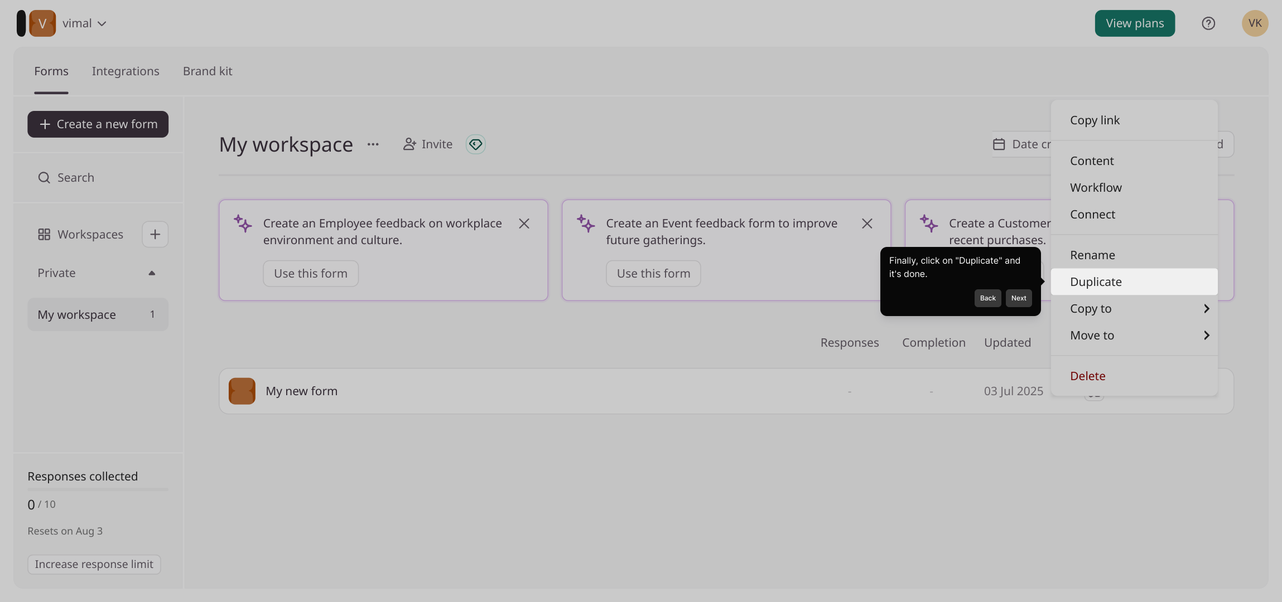The height and width of the screenshot is (602, 1282).
Task: Choose Workflow in context menu
Action: click(1134, 188)
